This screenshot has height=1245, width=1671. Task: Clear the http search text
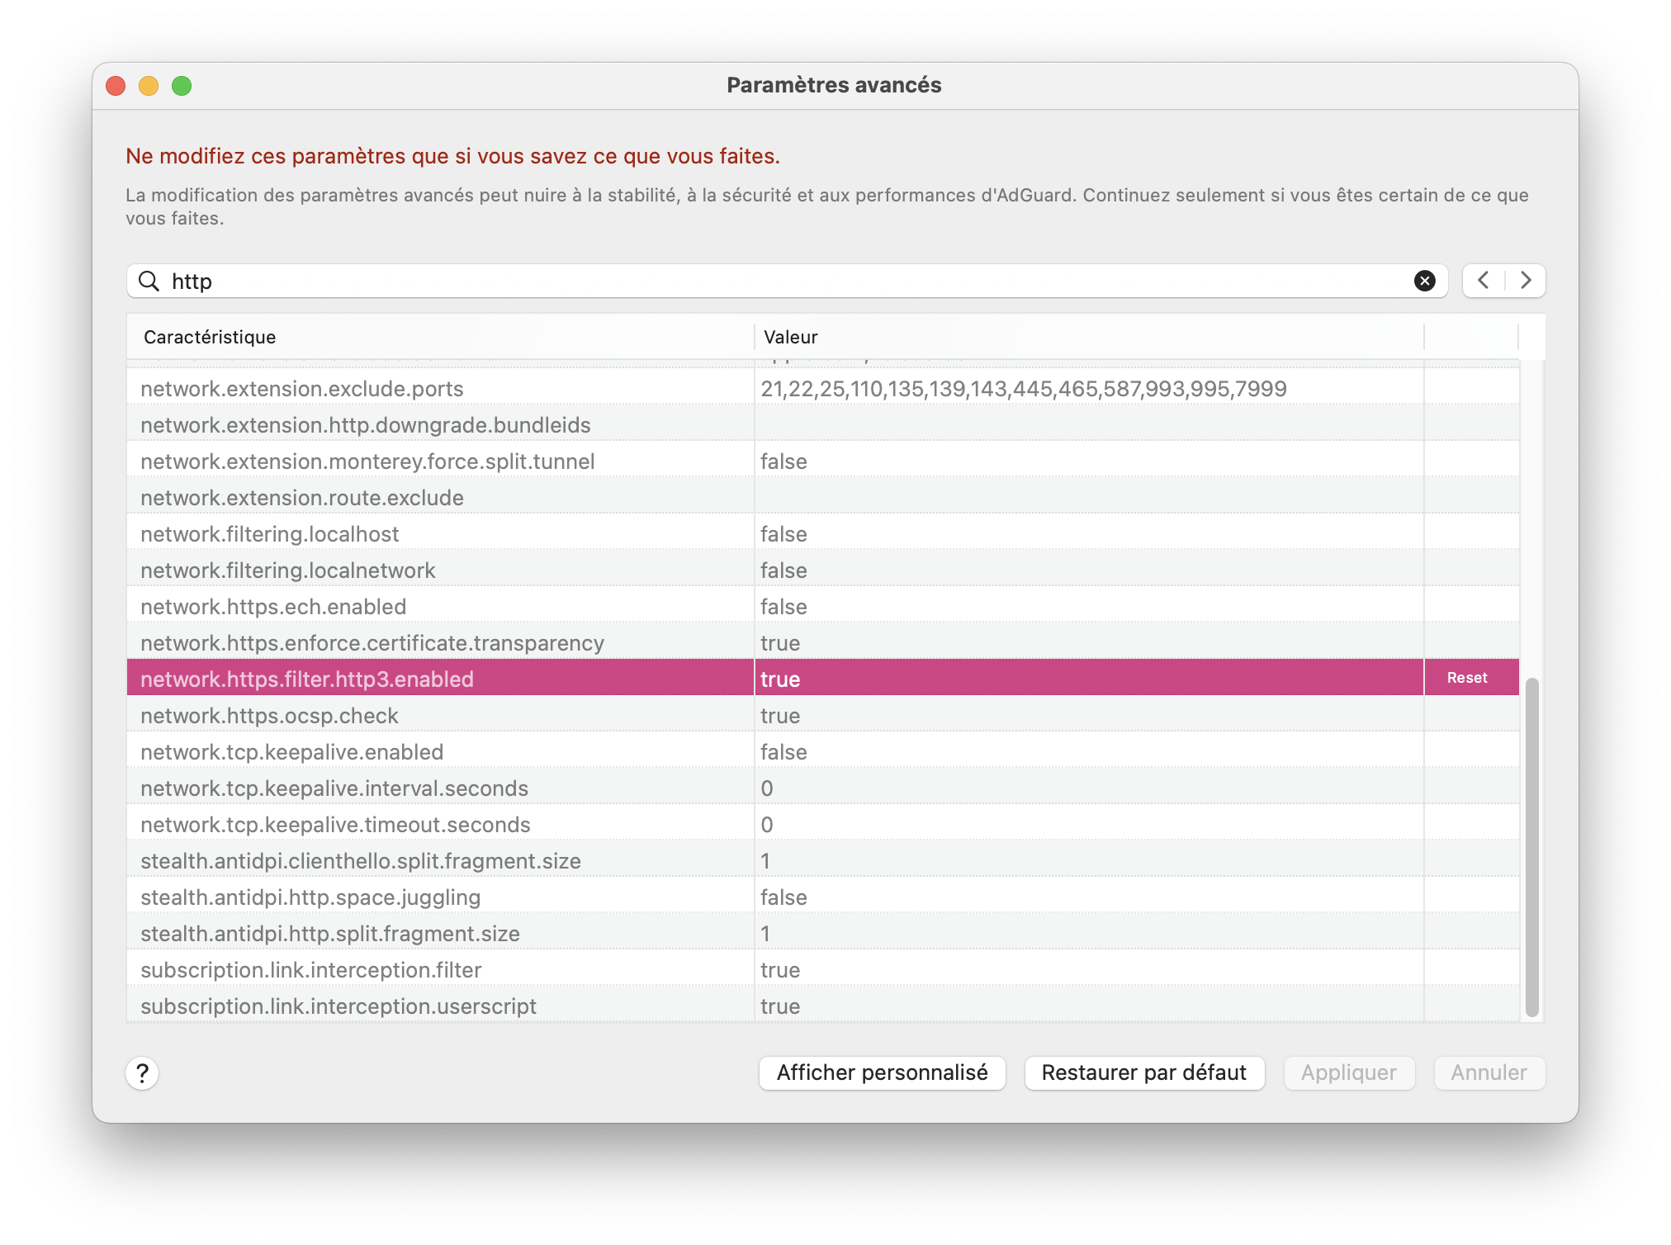point(1424,281)
